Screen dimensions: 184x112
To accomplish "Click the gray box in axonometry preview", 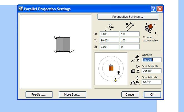I will [x=63, y=44].
